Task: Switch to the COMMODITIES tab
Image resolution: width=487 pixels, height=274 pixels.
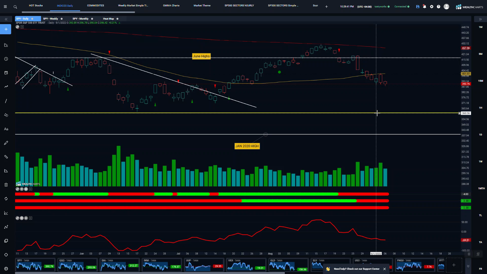Action: [x=96, y=6]
